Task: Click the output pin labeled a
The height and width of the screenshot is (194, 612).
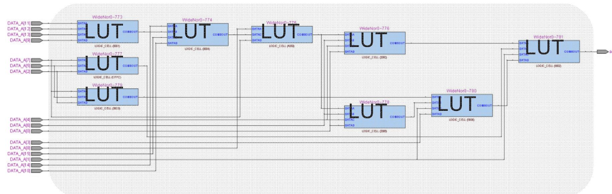Action: (x=603, y=52)
